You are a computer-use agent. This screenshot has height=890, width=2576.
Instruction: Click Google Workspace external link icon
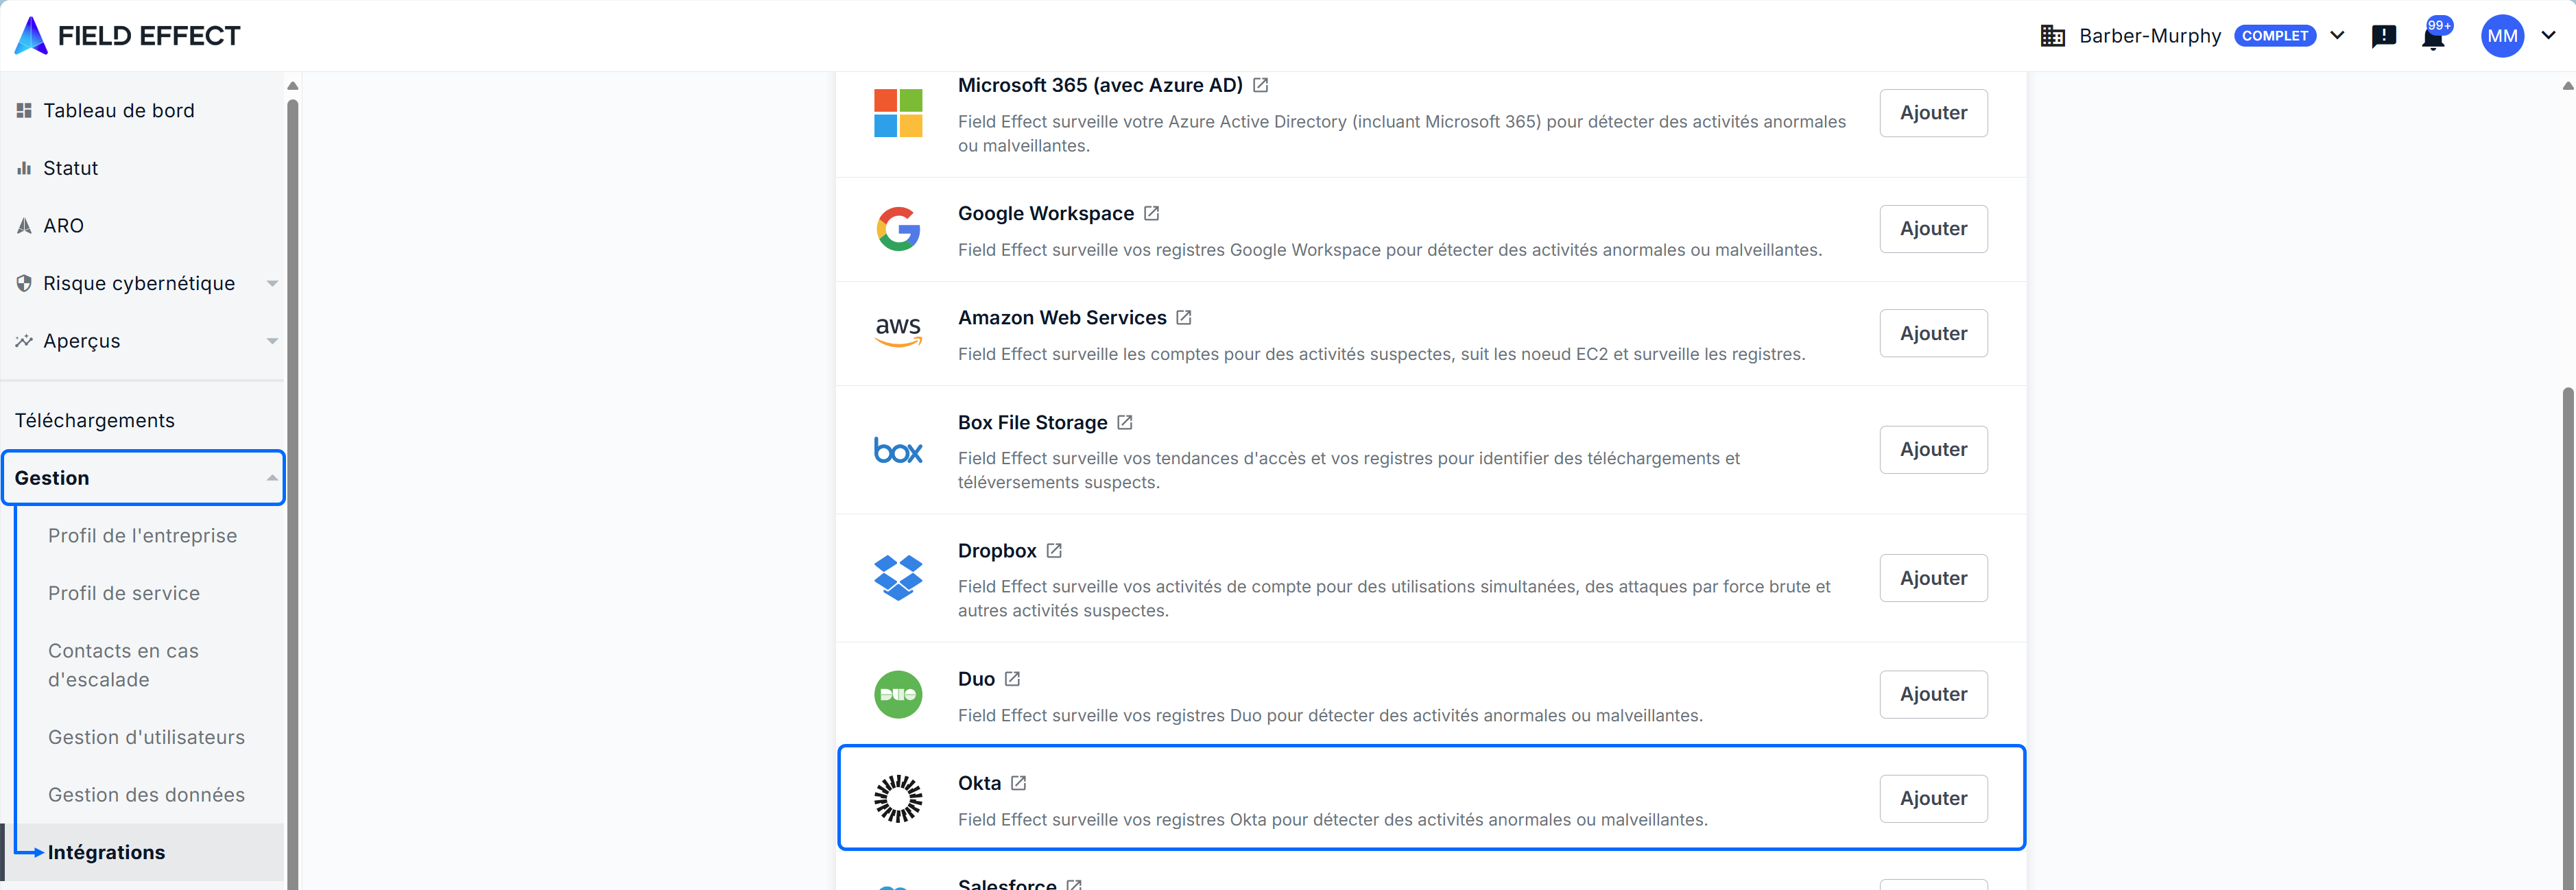pos(1151,214)
